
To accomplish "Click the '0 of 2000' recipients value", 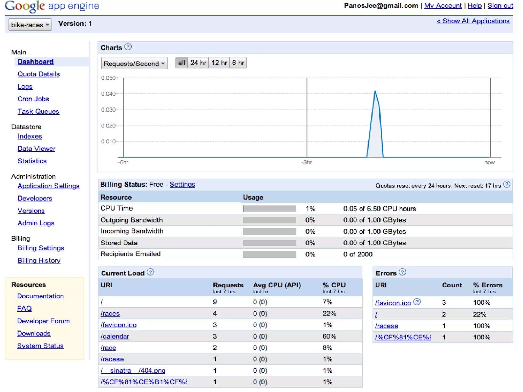I will [x=358, y=254].
